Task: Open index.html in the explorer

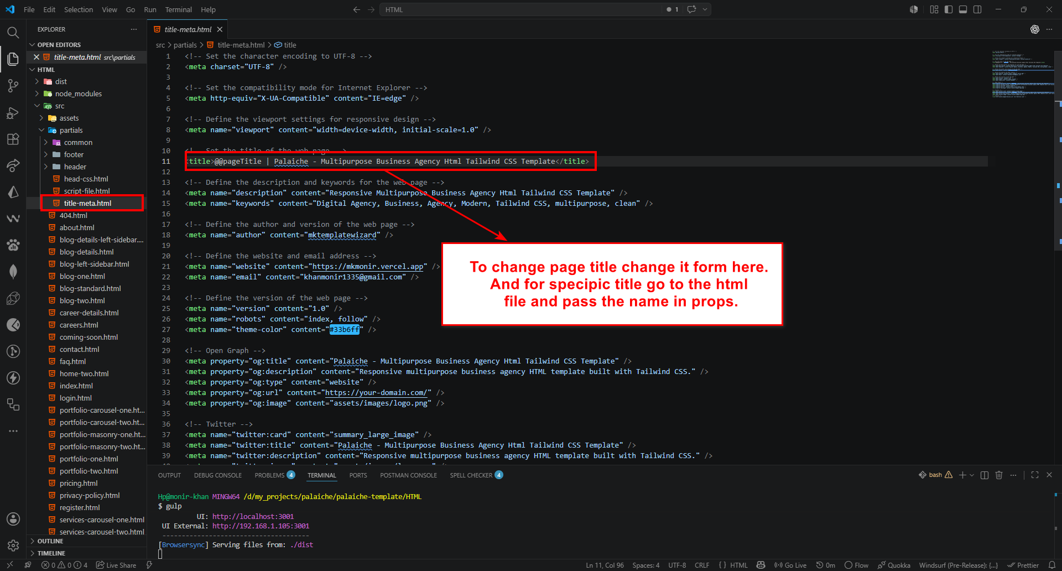Action: [76, 386]
